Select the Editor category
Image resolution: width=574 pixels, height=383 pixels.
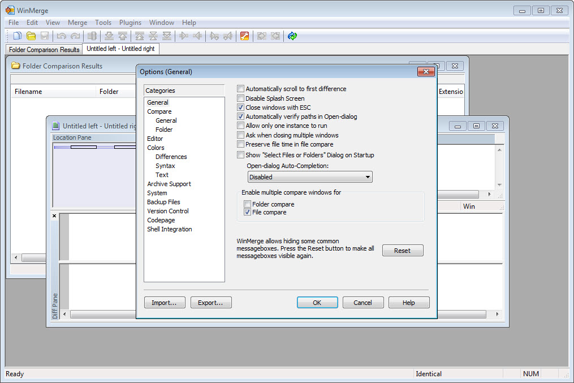point(155,139)
